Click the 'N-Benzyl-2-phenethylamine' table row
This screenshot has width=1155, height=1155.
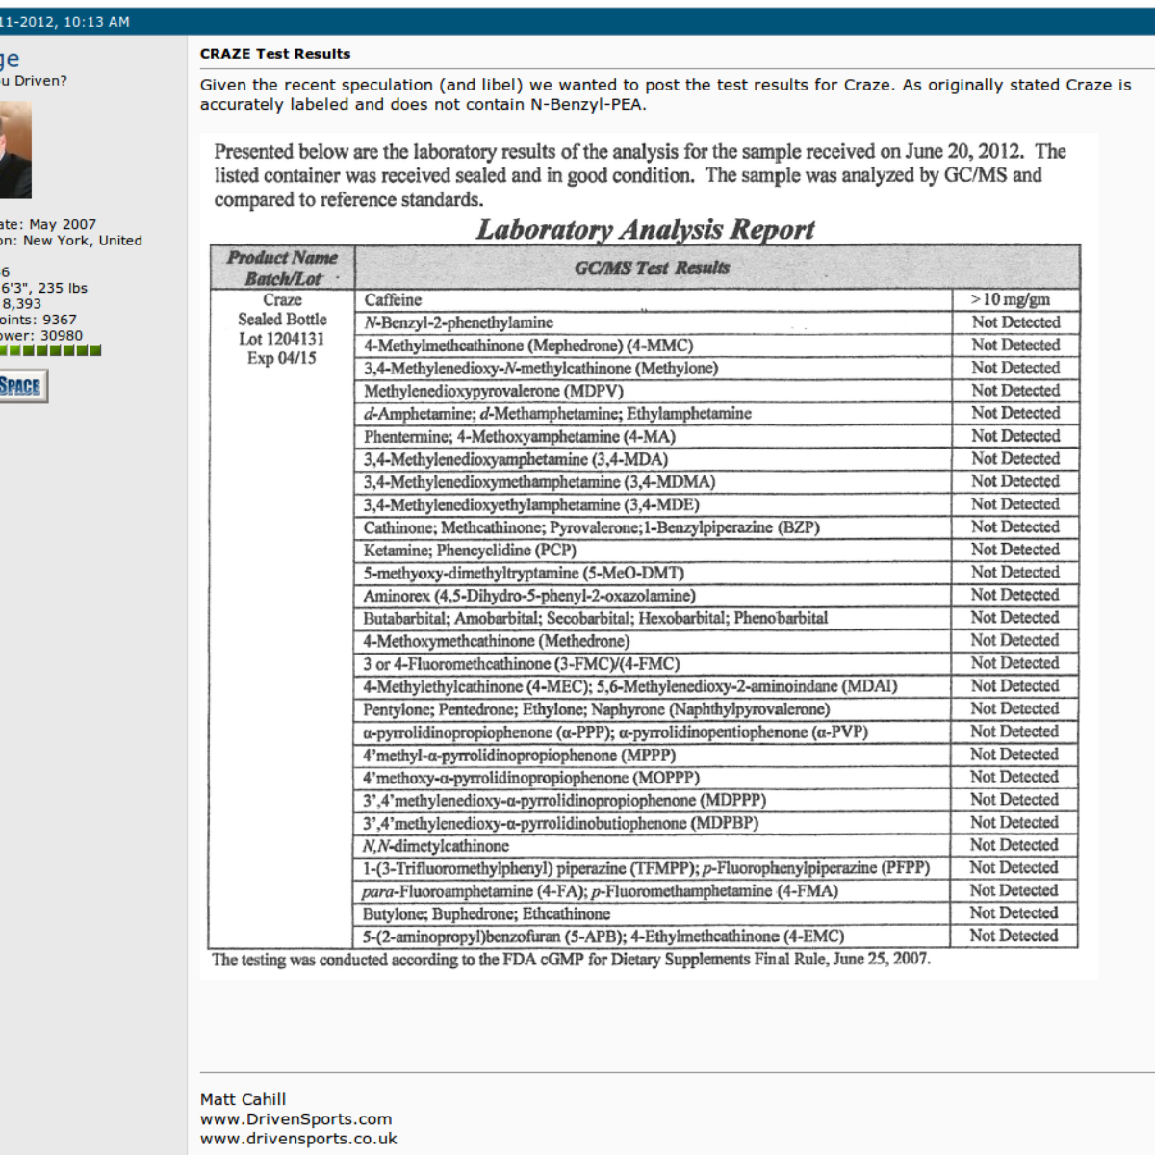point(654,322)
